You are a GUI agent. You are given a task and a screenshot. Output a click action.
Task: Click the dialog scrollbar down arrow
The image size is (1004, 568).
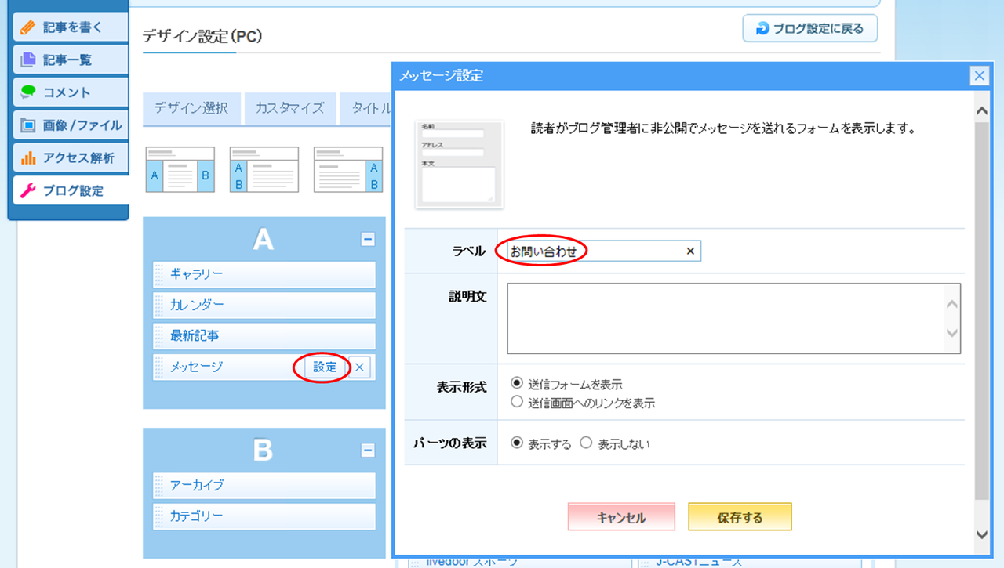click(x=981, y=534)
